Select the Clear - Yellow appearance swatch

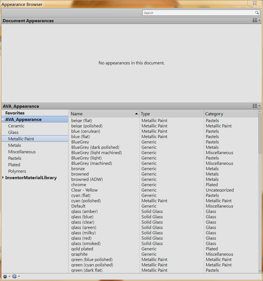(84, 190)
